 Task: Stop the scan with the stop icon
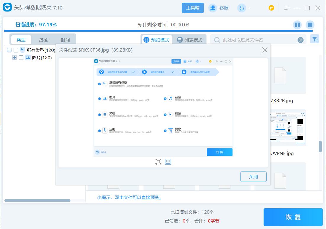[310, 25]
